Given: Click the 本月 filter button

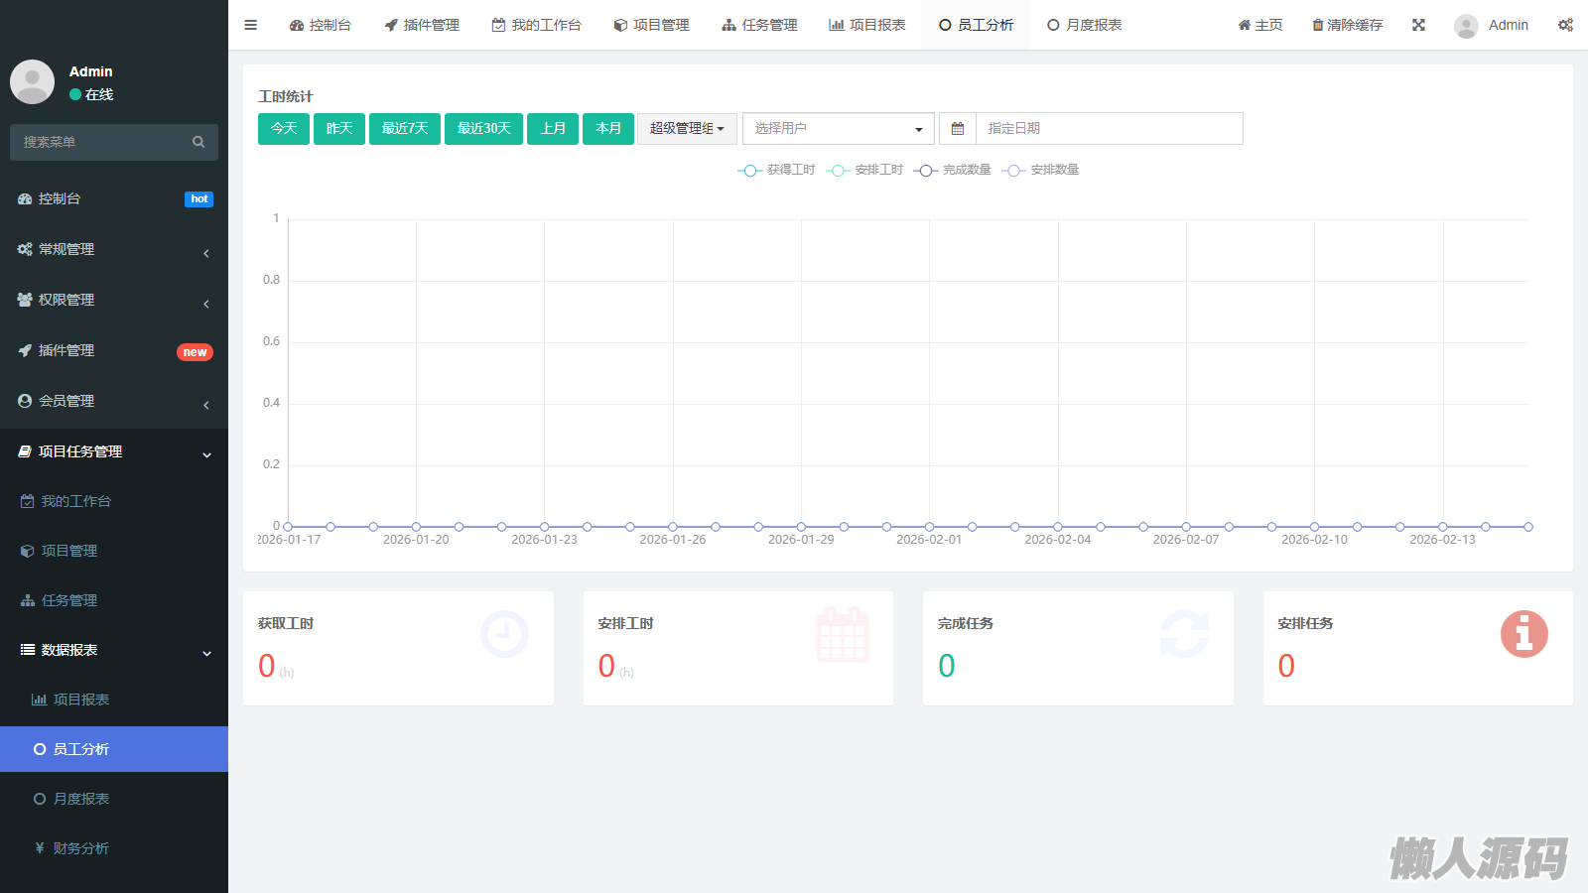Looking at the screenshot, I should coord(608,129).
